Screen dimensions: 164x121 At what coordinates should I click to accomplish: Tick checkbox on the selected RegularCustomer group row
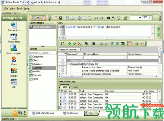63,60
